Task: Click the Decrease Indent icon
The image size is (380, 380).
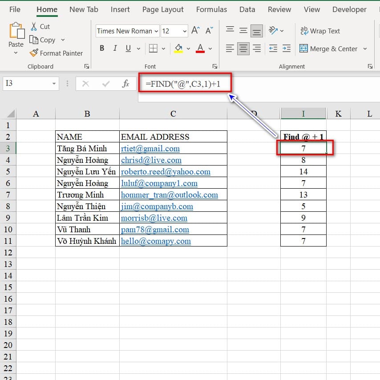Action: click(273, 49)
